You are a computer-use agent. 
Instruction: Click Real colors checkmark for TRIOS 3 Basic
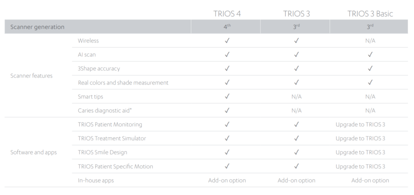(370, 83)
